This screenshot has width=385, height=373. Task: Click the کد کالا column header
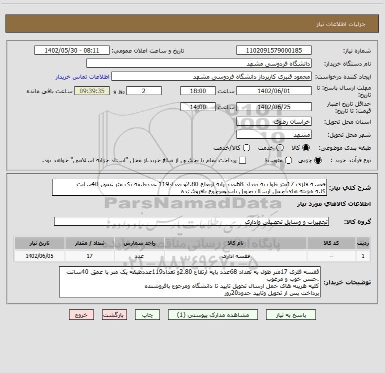pyautogui.click(x=331, y=243)
